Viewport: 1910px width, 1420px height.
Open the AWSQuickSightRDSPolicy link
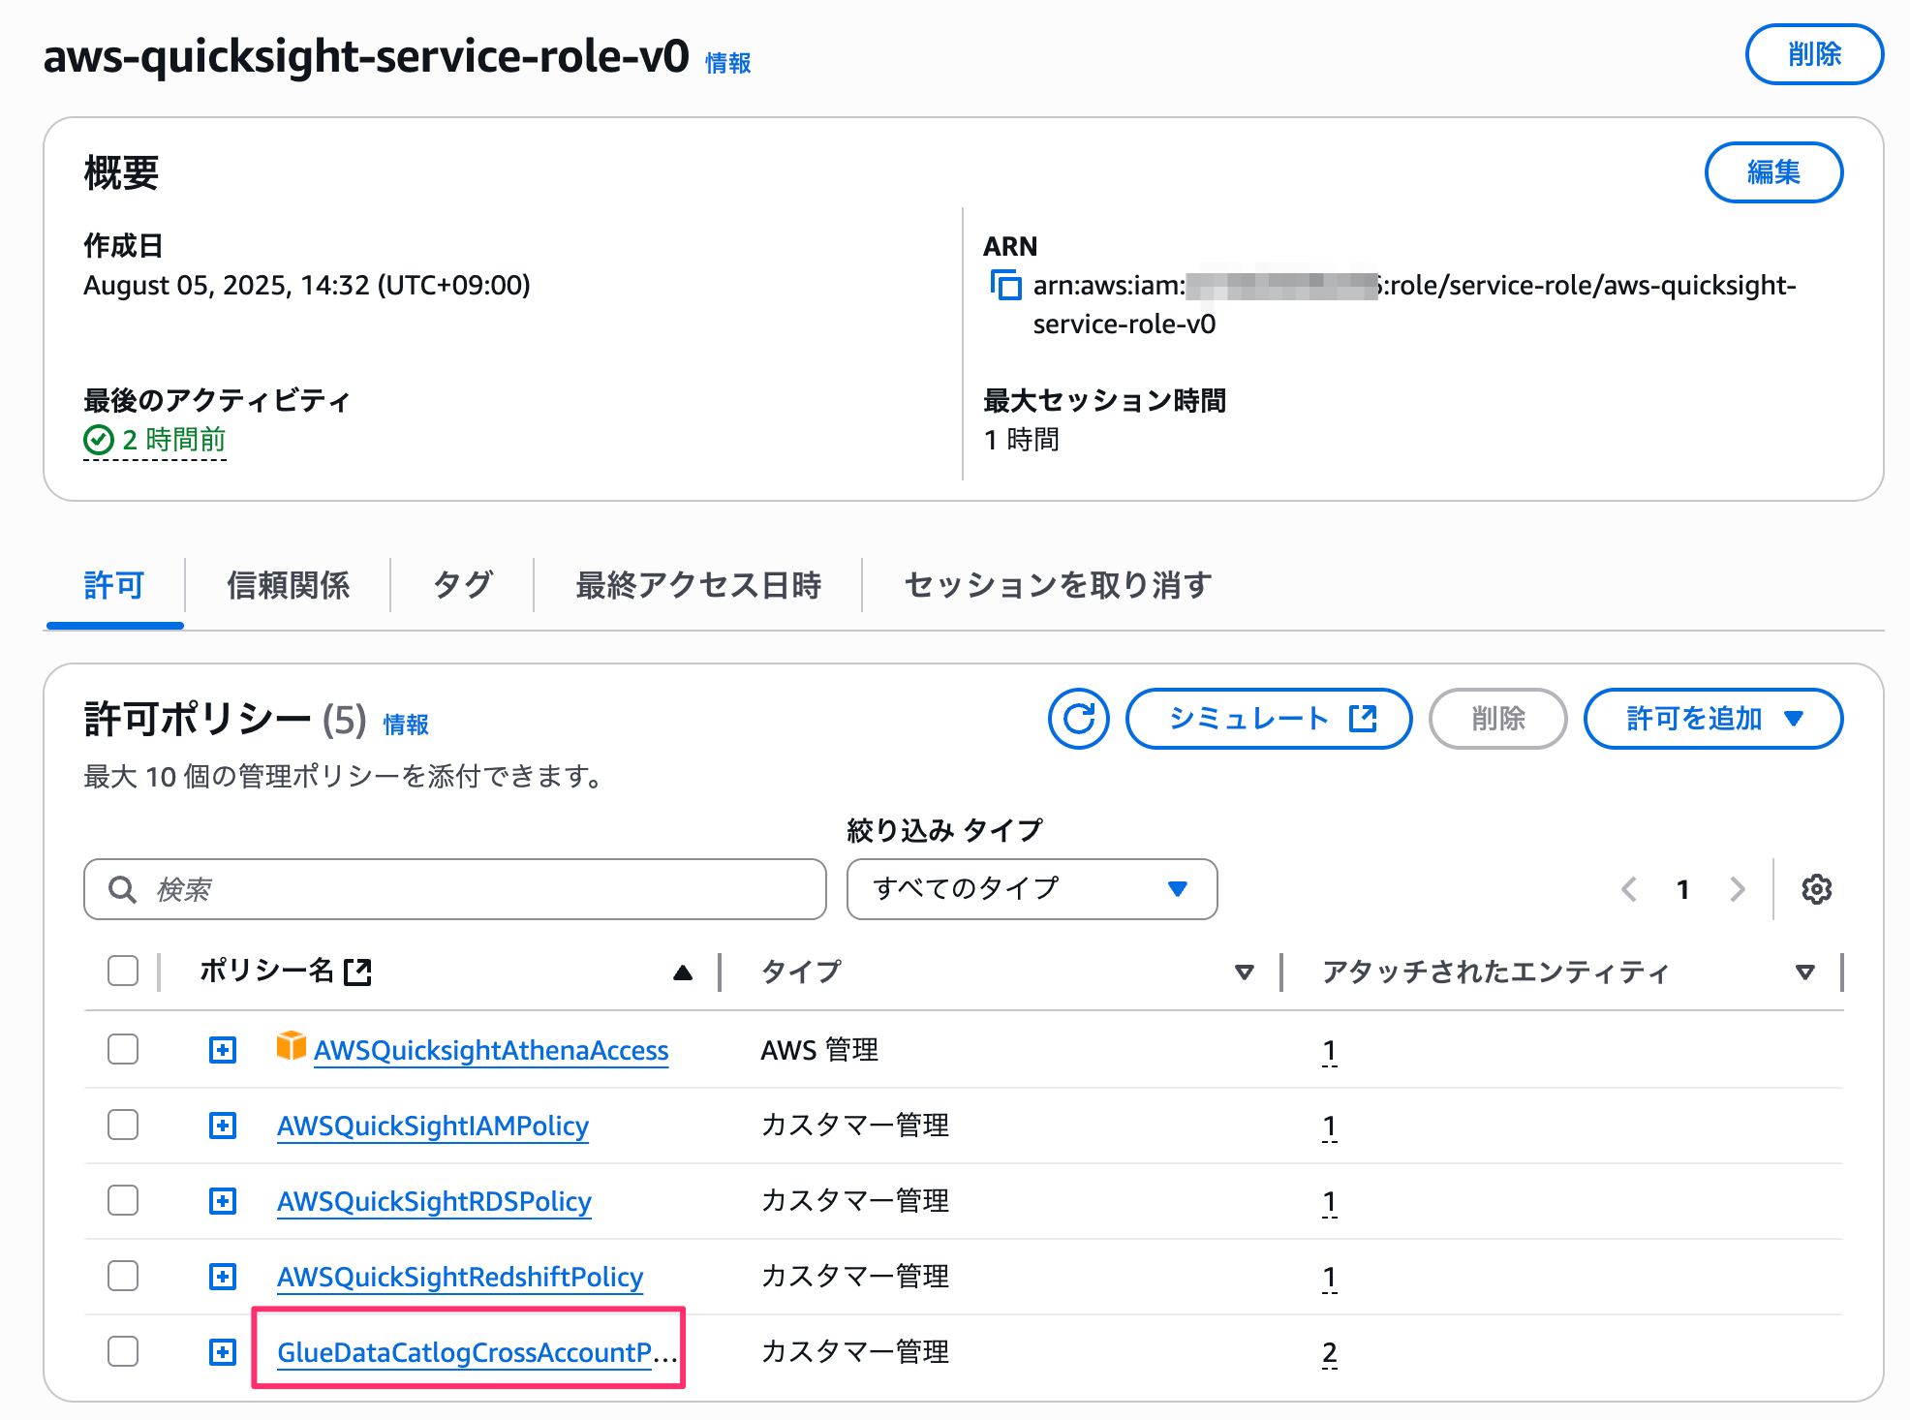[434, 1201]
